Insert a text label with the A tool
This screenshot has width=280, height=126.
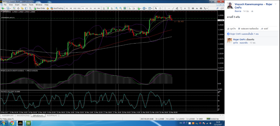[x=185, y=8]
